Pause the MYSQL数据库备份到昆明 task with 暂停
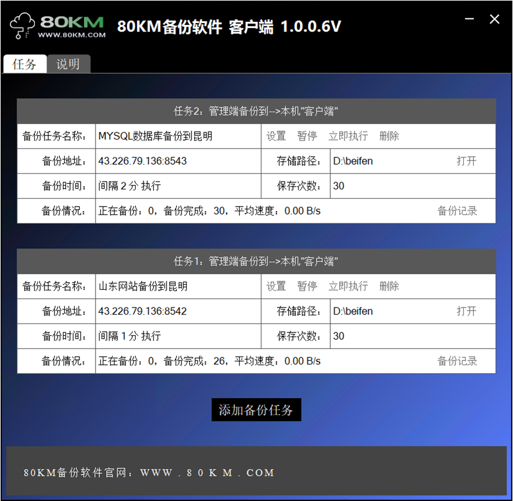 tap(307, 136)
